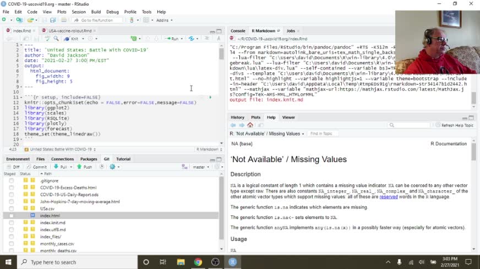480x269 pixels.
Task: Stage index_files/ checkbox
Action: 12,237
